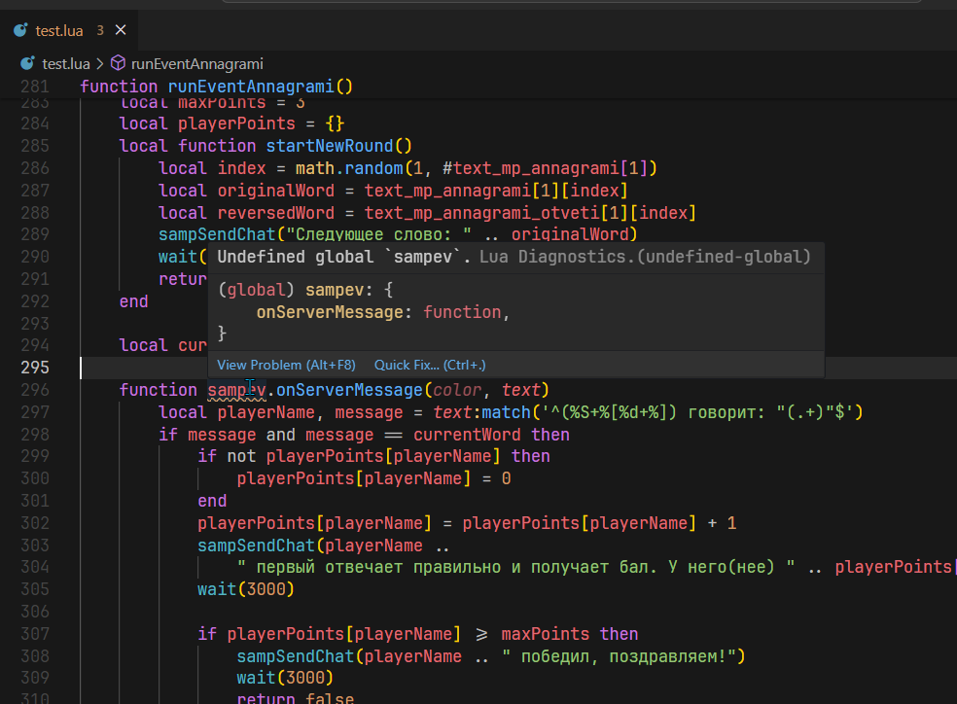Click 'Undefined global `sampev`' diagnostic message

[x=343, y=257]
